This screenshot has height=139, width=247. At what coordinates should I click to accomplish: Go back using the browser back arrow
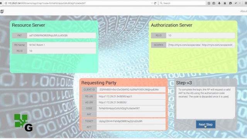[x=1, y=3]
